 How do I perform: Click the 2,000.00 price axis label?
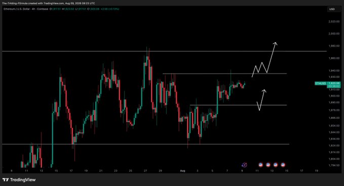point(334,34)
